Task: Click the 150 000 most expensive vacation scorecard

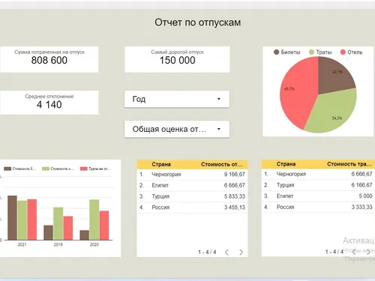Action: coord(177,59)
